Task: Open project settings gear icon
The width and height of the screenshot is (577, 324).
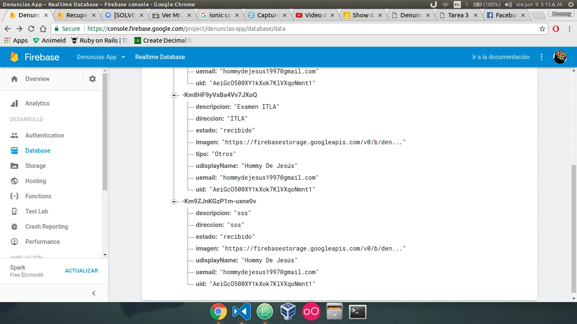Action: (93, 79)
